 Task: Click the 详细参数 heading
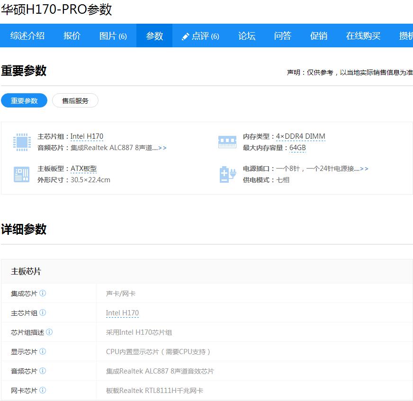click(24, 229)
